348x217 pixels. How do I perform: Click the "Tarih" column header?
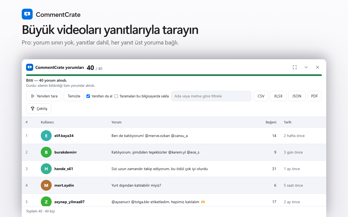pyautogui.click(x=287, y=122)
